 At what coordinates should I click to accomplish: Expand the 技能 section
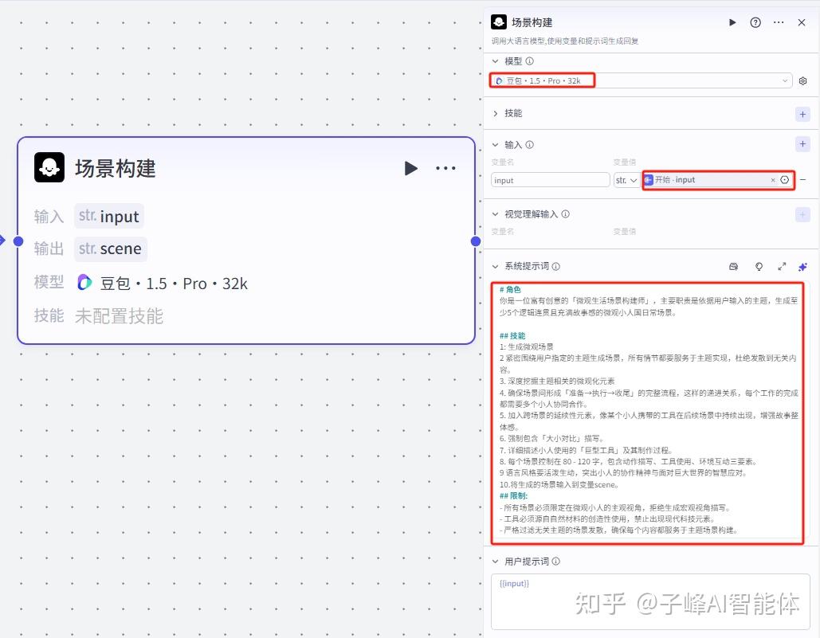click(x=496, y=113)
